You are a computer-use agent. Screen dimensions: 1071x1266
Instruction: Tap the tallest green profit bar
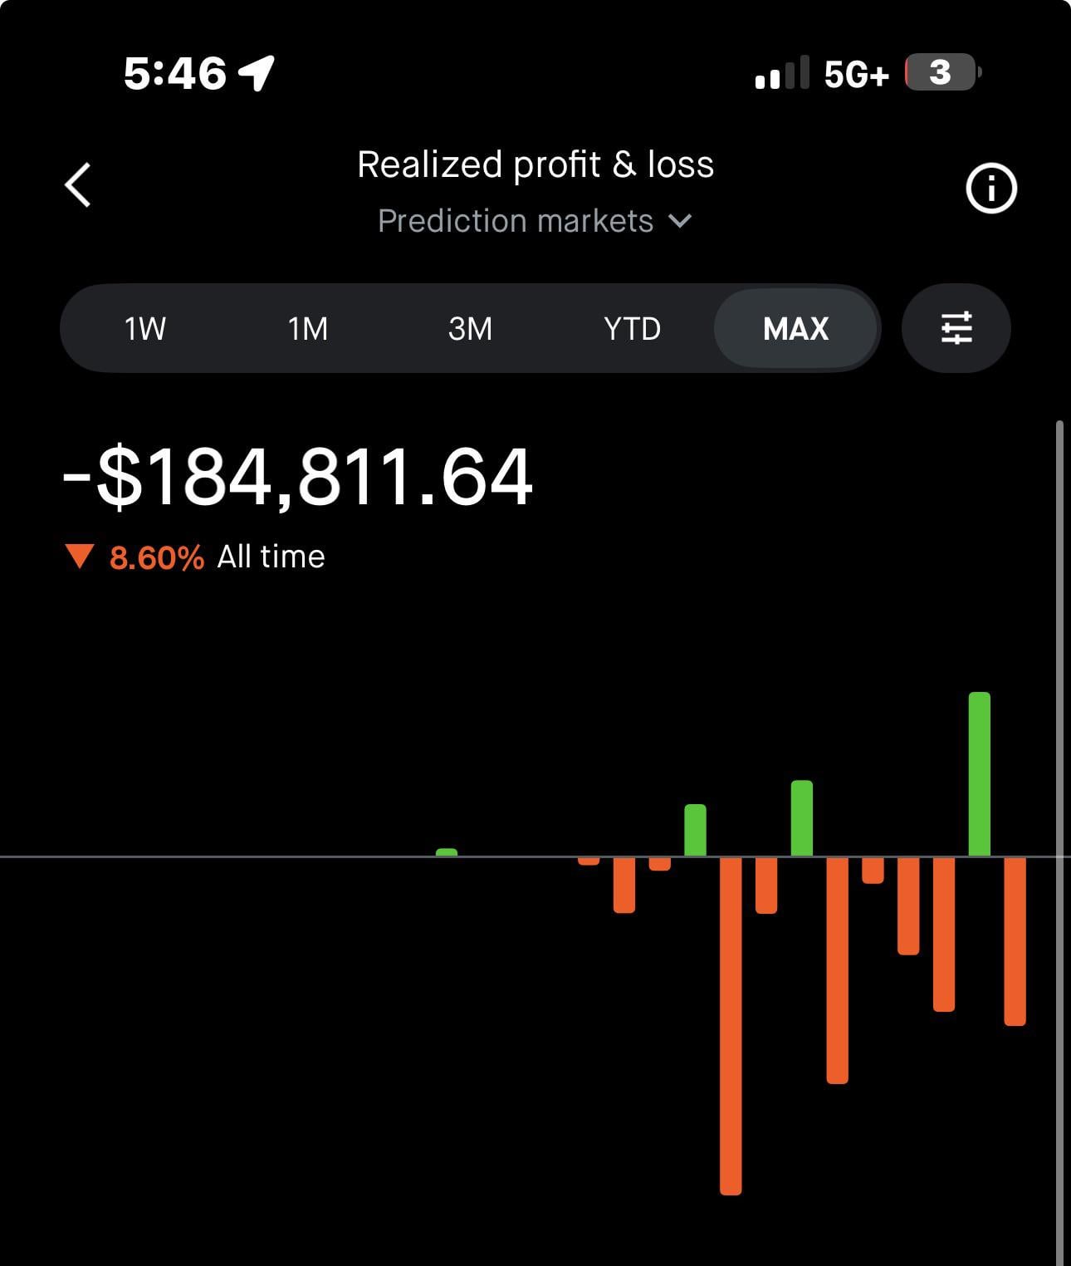click(x=979, y=773)
